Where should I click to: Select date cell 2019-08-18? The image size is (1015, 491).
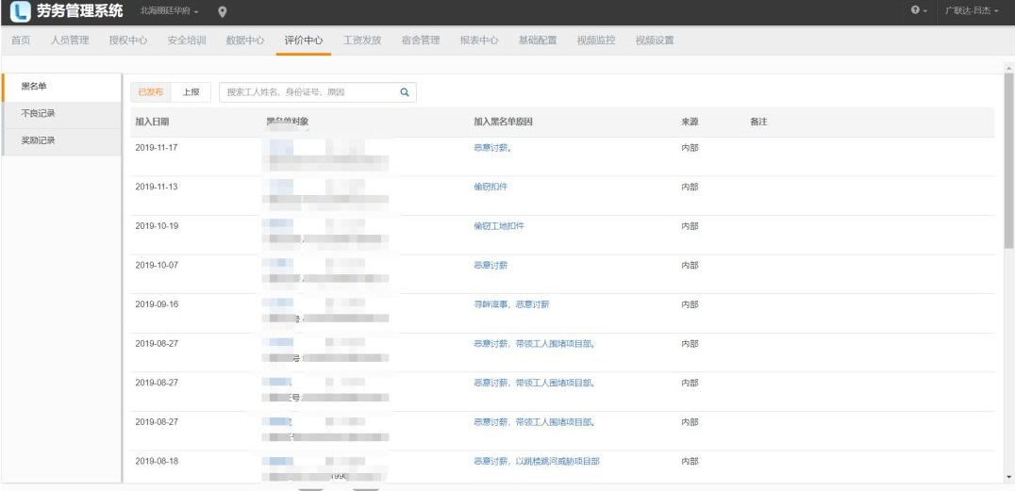point(156,461)
